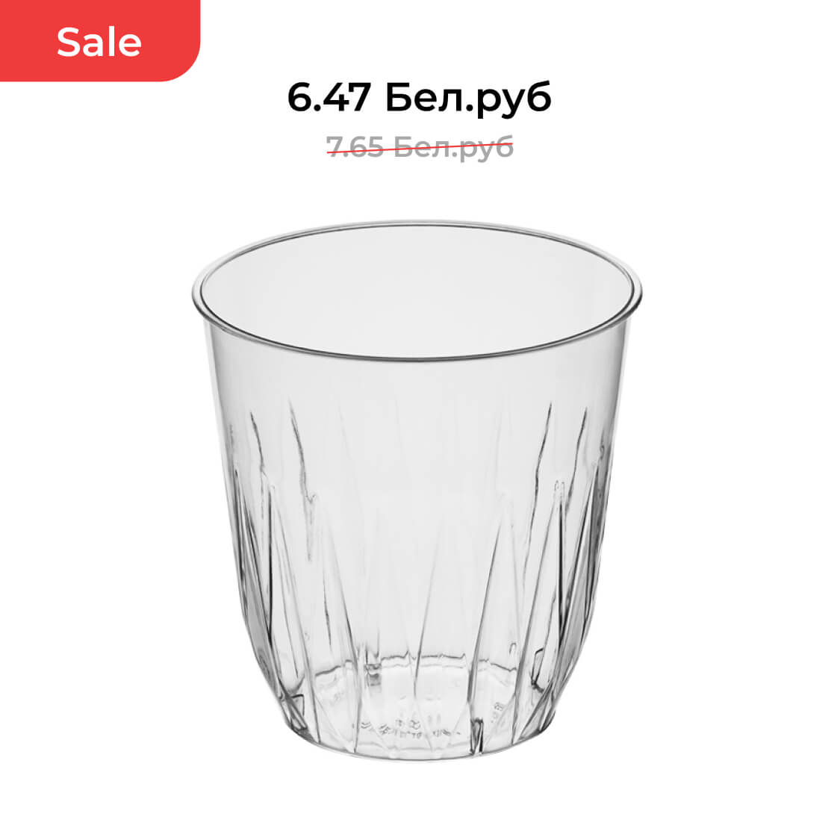Click the red strikethrough line on old price
This screenshot has width=840, height=840.
420,148
